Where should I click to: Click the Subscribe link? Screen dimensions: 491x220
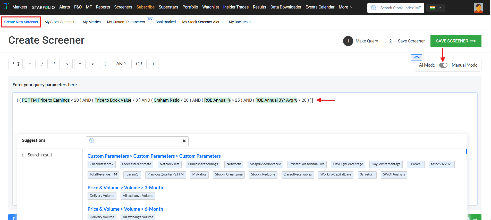(146, 7)
